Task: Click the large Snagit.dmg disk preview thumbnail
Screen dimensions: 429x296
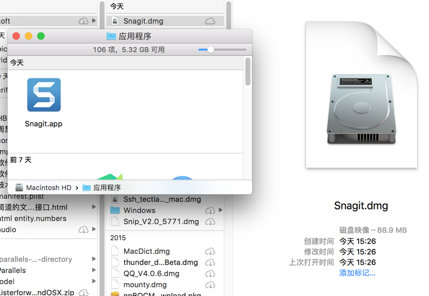Action: (361, 95)
